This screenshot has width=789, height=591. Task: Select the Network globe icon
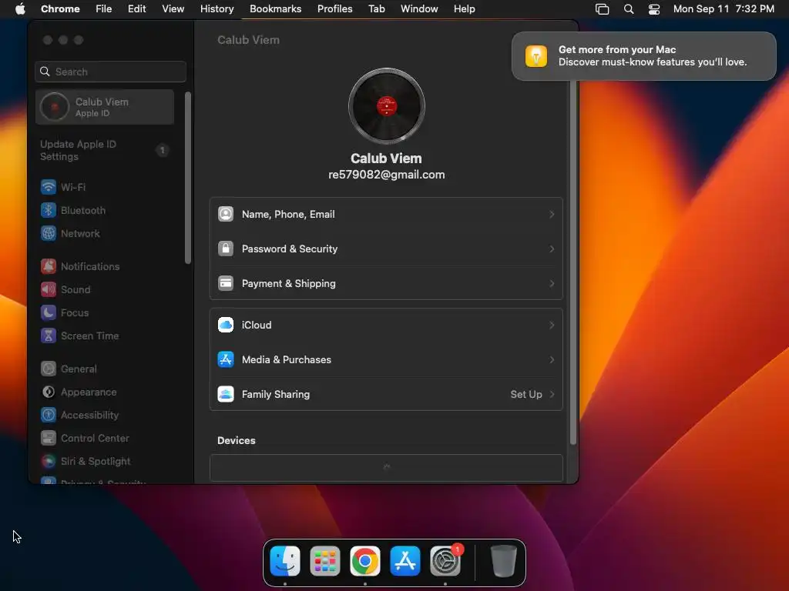(49, 233)
